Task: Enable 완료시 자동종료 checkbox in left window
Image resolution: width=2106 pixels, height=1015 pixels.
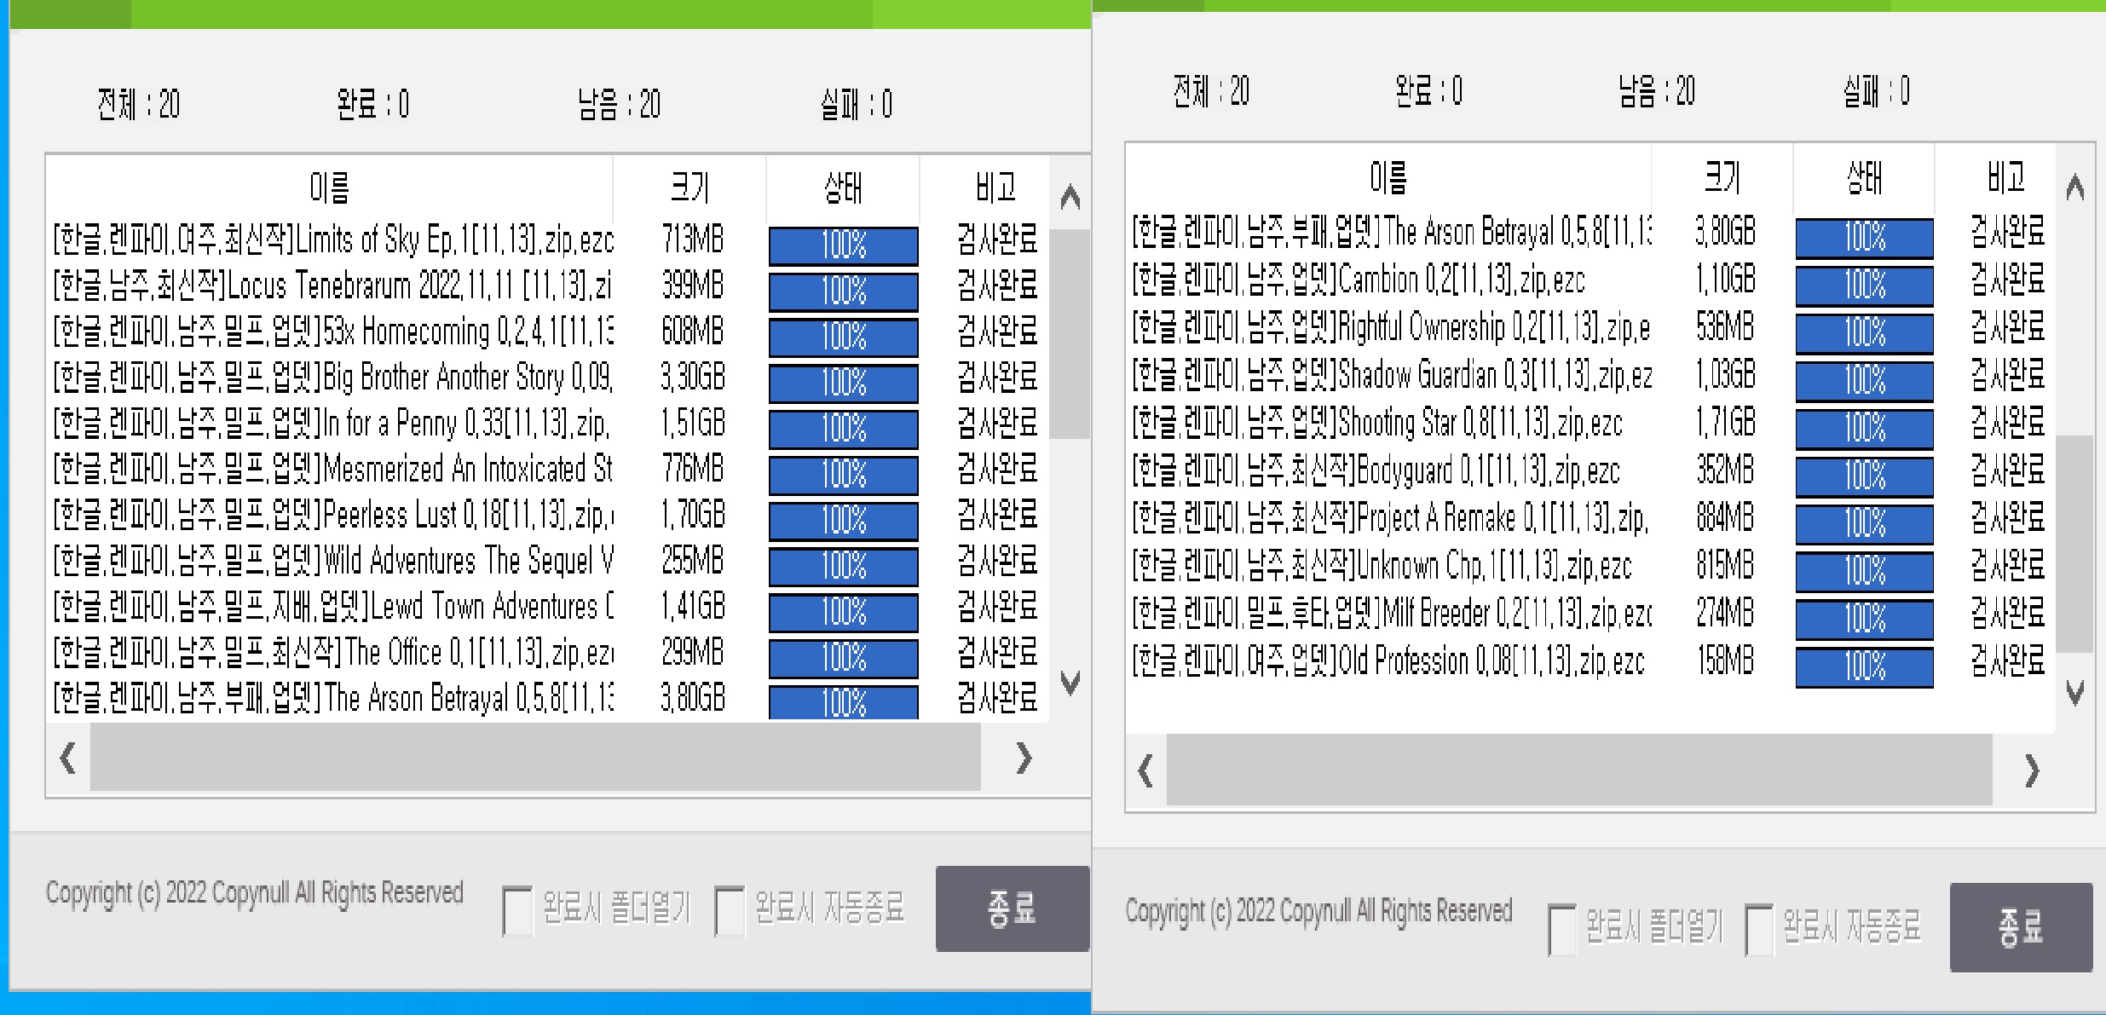Action: 729,910
